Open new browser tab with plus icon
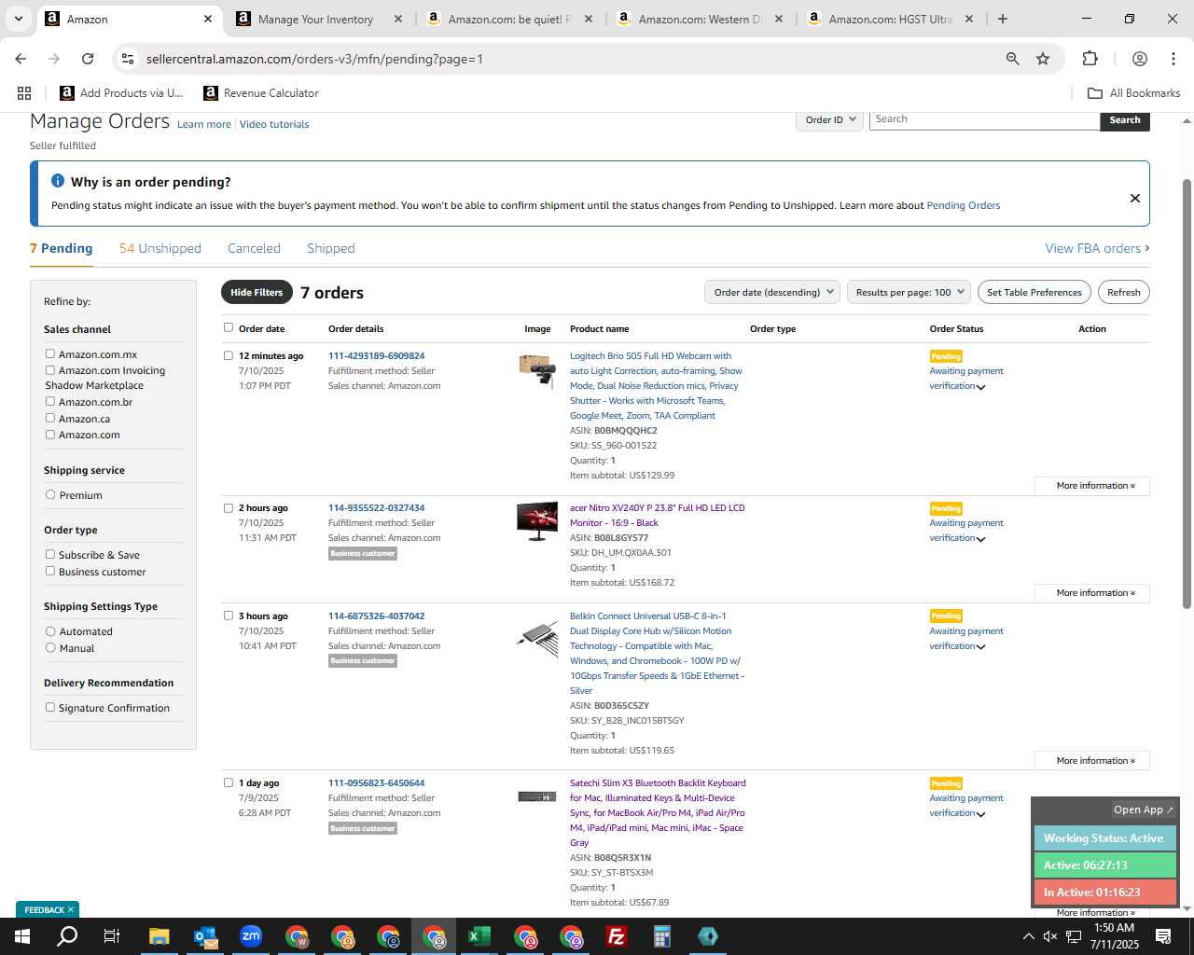This screenshot has height=955, width=1194. click(1003, 19)
